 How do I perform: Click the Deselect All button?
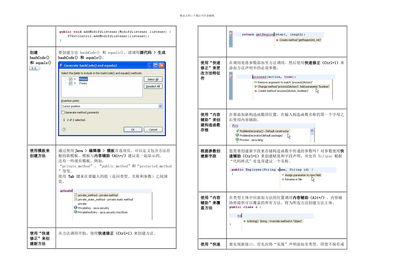pos(153,86)
